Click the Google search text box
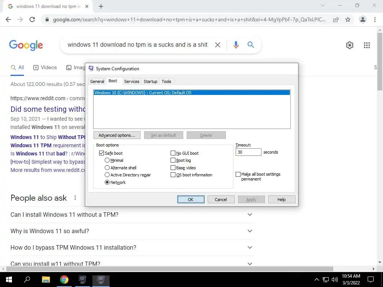 click(x=138, y=45)
